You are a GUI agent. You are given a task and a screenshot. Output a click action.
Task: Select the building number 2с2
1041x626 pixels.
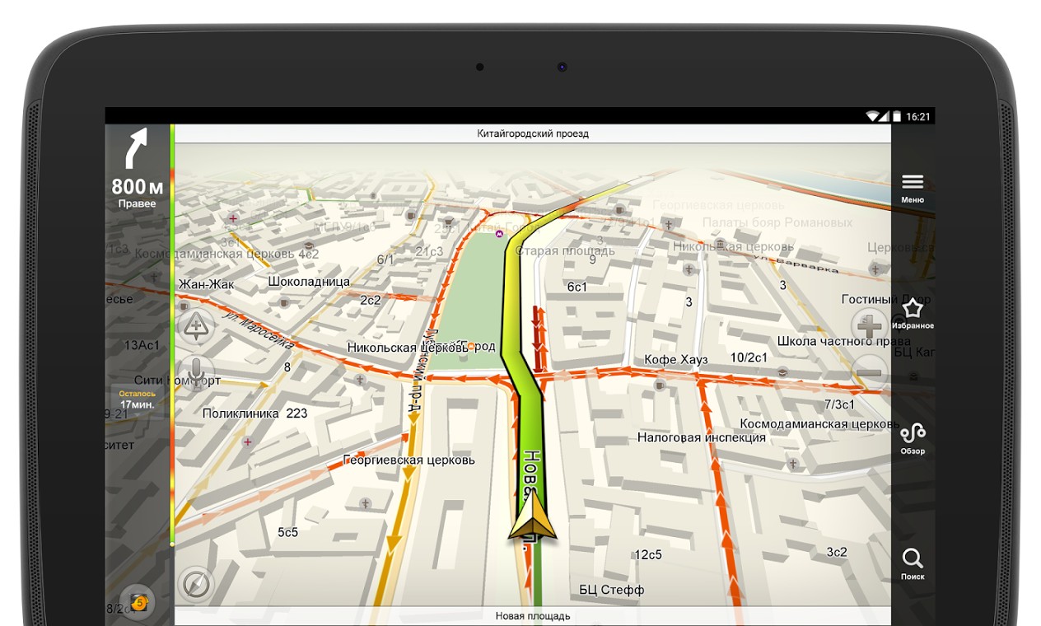(x=371, y=300)
